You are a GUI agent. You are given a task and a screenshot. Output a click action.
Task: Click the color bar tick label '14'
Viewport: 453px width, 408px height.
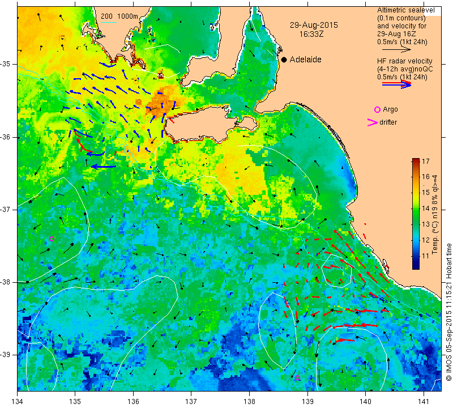[426, 208]
